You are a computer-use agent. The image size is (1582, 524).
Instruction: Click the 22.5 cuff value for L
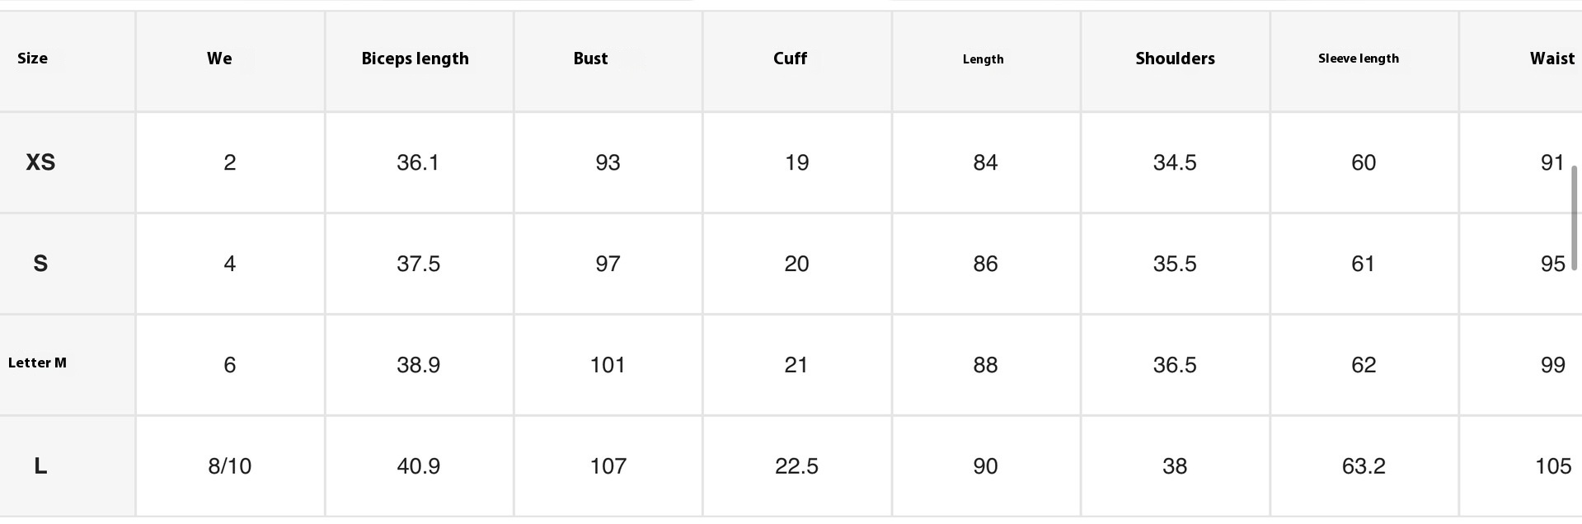796,466
